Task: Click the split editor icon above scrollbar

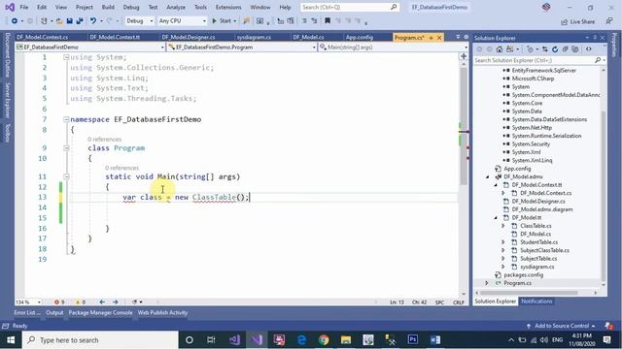Action: pyautogui.click(x=464, y=56)
